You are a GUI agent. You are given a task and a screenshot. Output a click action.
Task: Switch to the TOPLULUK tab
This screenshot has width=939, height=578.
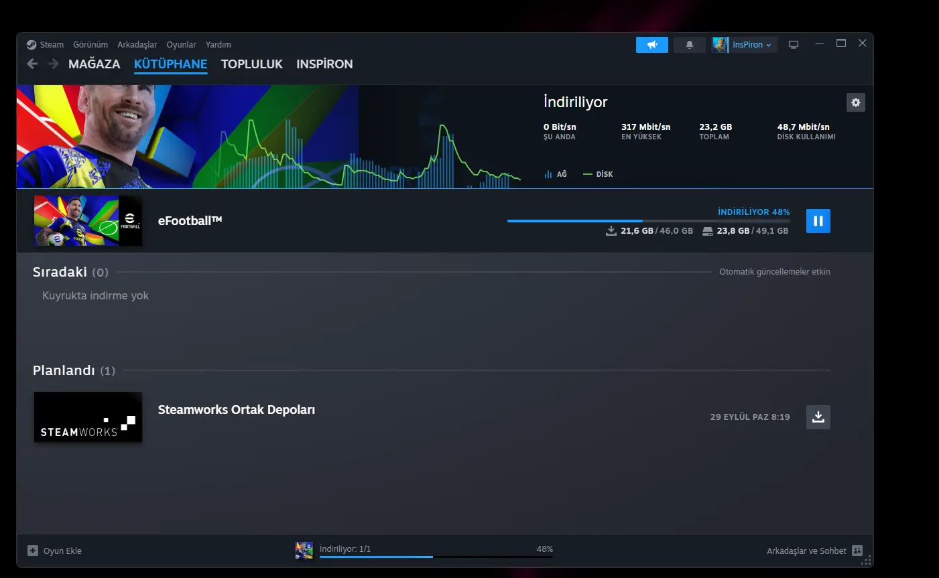(252, 64)
